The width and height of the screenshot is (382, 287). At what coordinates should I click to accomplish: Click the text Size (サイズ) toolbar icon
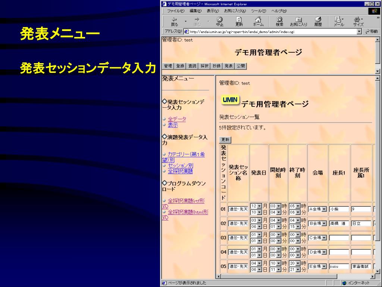pyautogui.click(x=358, y=21)
